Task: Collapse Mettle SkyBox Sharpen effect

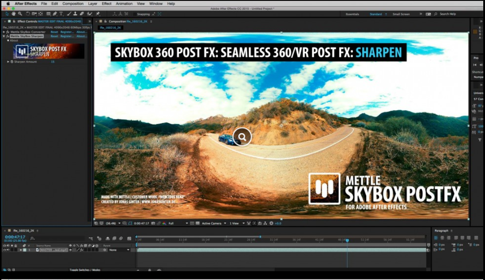Action: (4, 36)
